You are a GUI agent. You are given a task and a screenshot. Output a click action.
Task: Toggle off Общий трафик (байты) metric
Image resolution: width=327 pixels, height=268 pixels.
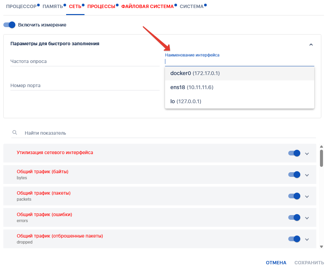coord(294,175)
